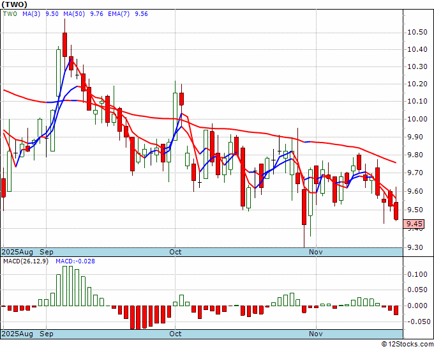Click the Oct label on MACD timeline
Viewport: 434px width, 349px height.
tap(176, 334)
